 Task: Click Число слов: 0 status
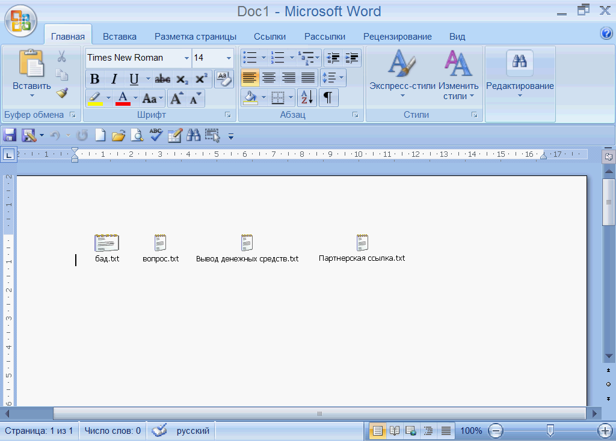point(112,431)
